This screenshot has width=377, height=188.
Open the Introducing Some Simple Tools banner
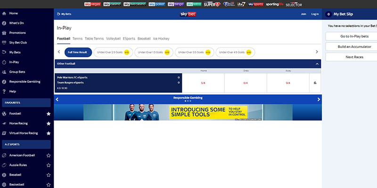point(188,112)
